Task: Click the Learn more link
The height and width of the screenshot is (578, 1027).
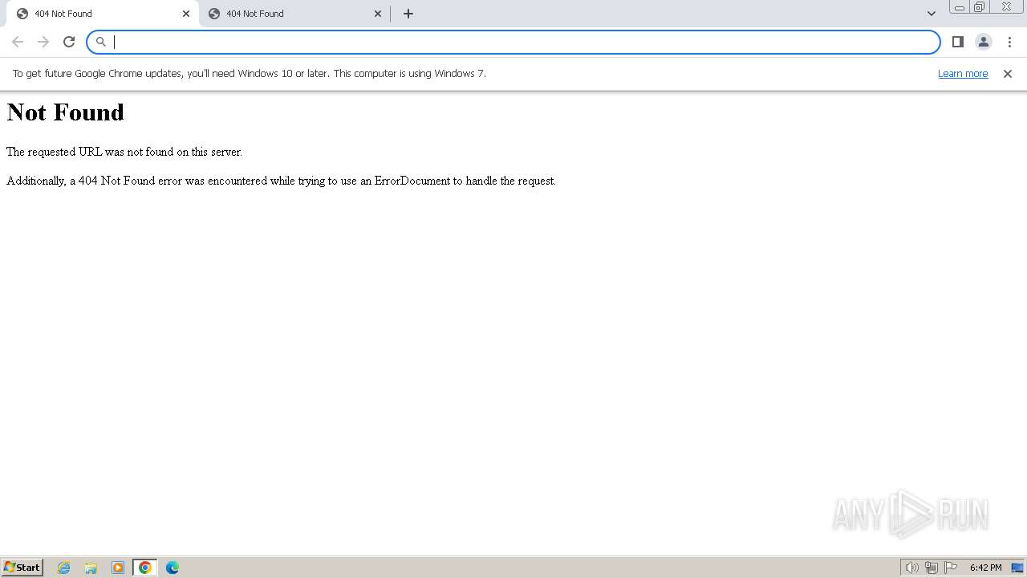Action: click(963, 73)
